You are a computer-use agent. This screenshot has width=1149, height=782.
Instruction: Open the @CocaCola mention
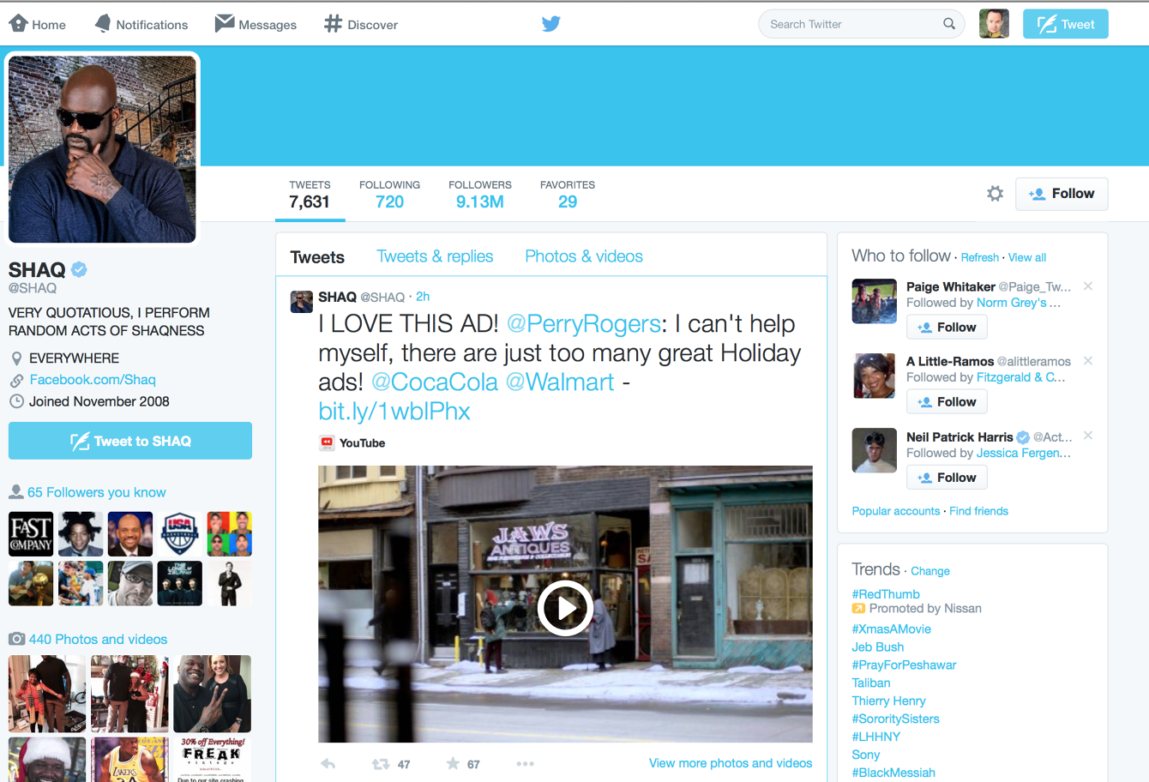pyautogui.click(x=435, y=382)
